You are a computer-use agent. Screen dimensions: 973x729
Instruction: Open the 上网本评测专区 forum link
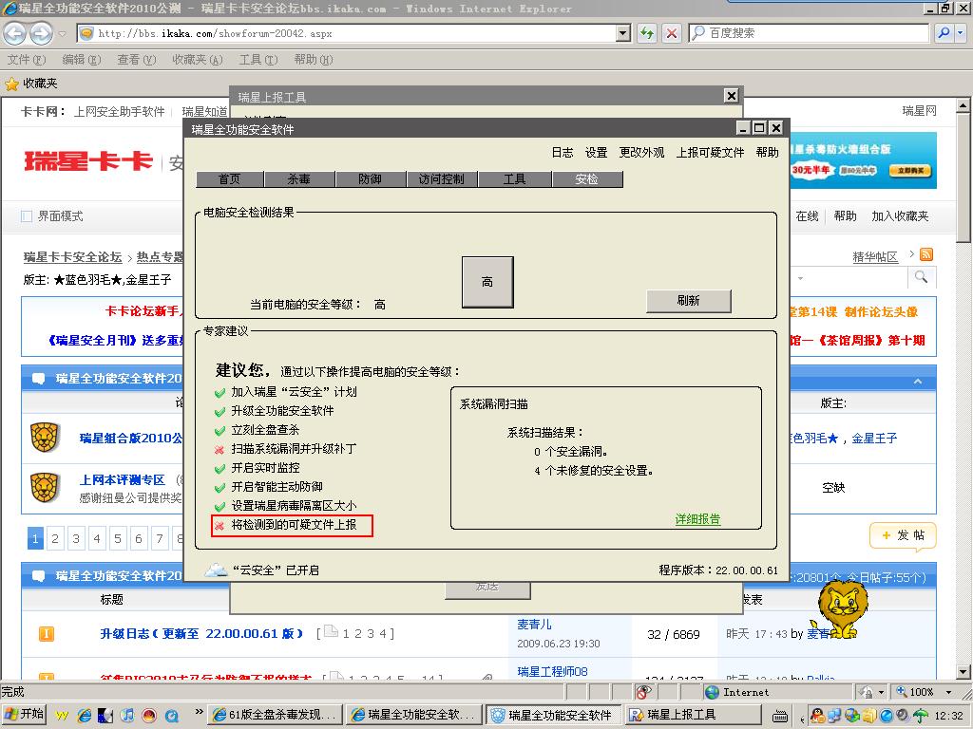pos(123,479)
